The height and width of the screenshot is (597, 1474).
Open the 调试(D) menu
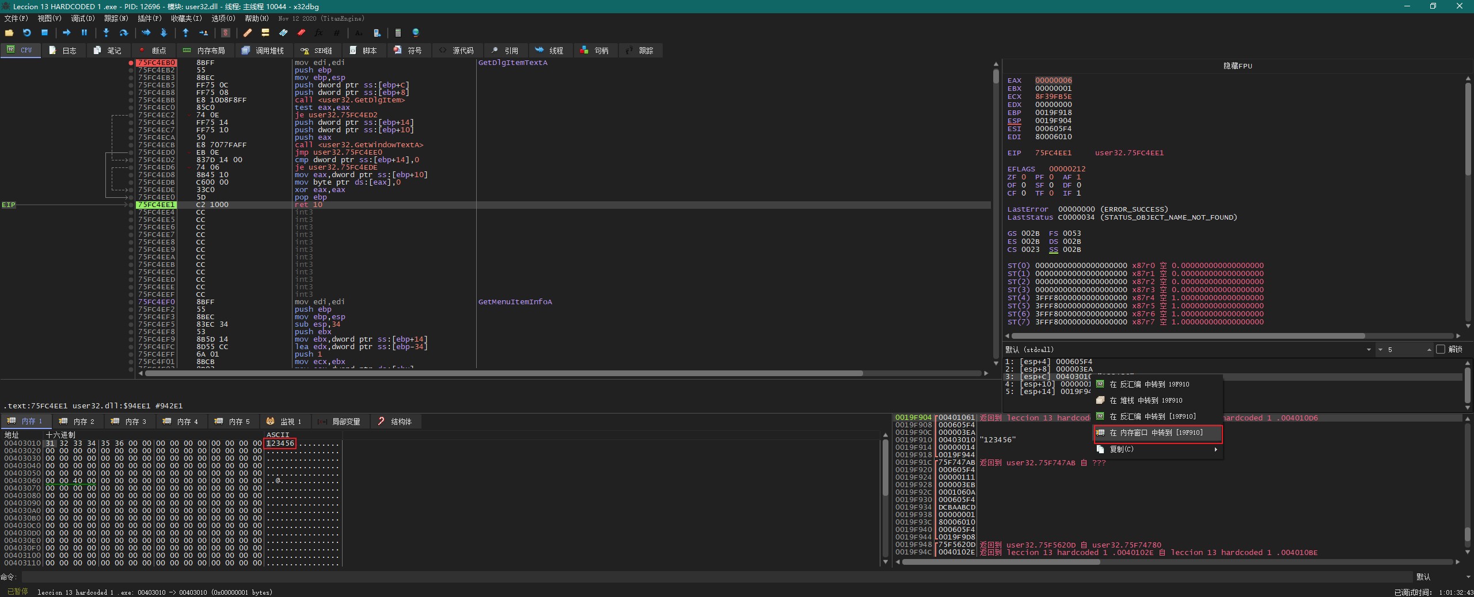[x=82, y=18]
